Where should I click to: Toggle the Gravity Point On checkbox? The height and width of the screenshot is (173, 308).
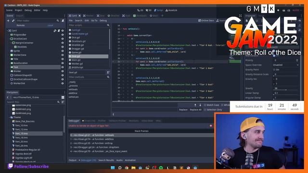point(274,70)
